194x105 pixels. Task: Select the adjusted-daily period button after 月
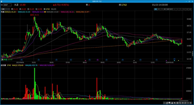(165, 9)
